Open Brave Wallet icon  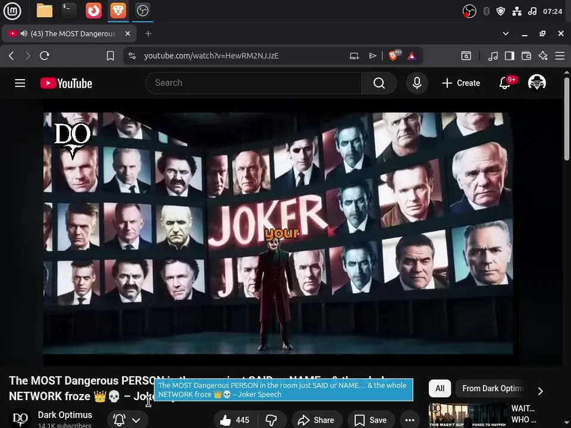526,56
